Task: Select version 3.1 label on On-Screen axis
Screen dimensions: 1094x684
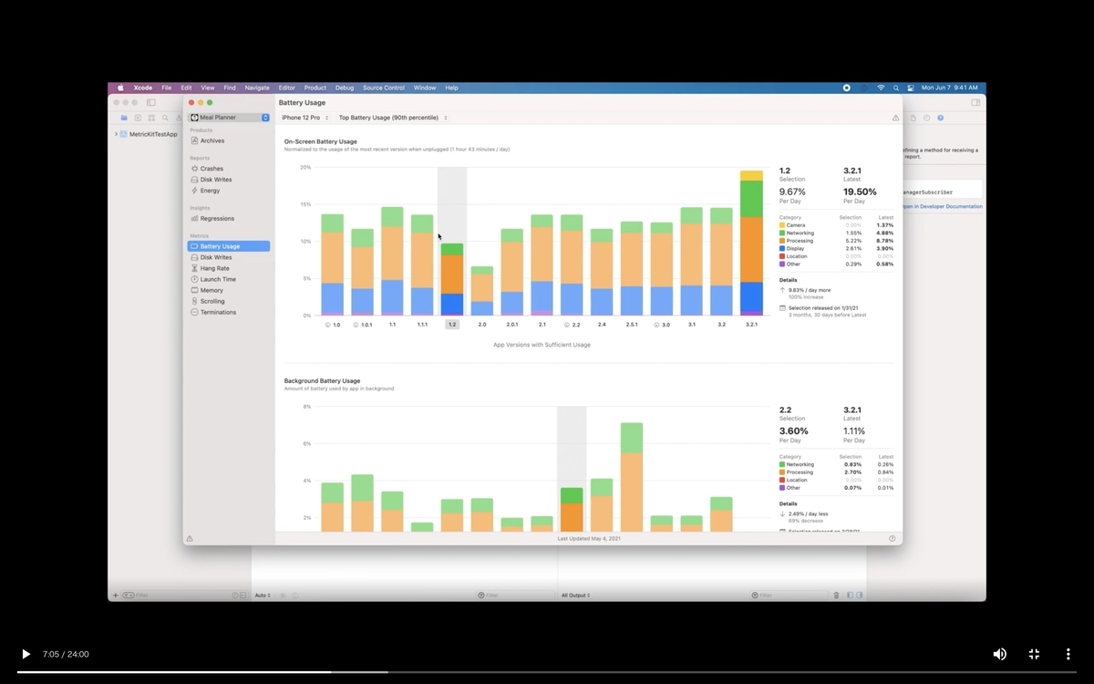Action: 692,324
